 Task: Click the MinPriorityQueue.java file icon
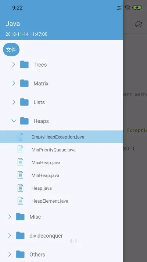coord(20,150)
